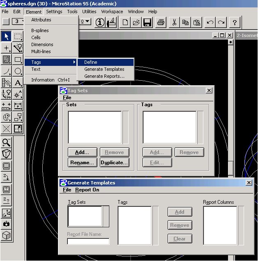Screen dimensions: 258x261
Task: Click the Paste clipboard icon
Action: tap(196, 22)
